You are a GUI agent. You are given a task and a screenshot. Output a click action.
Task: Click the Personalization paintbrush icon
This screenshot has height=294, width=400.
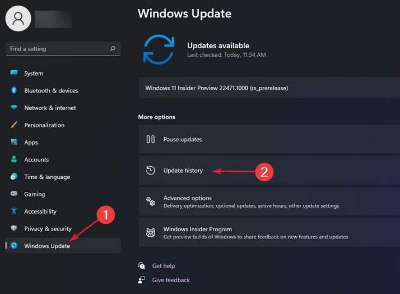14,125
